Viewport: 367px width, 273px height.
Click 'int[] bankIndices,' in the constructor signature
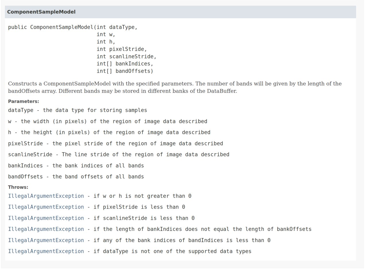(x=125, y=64)
